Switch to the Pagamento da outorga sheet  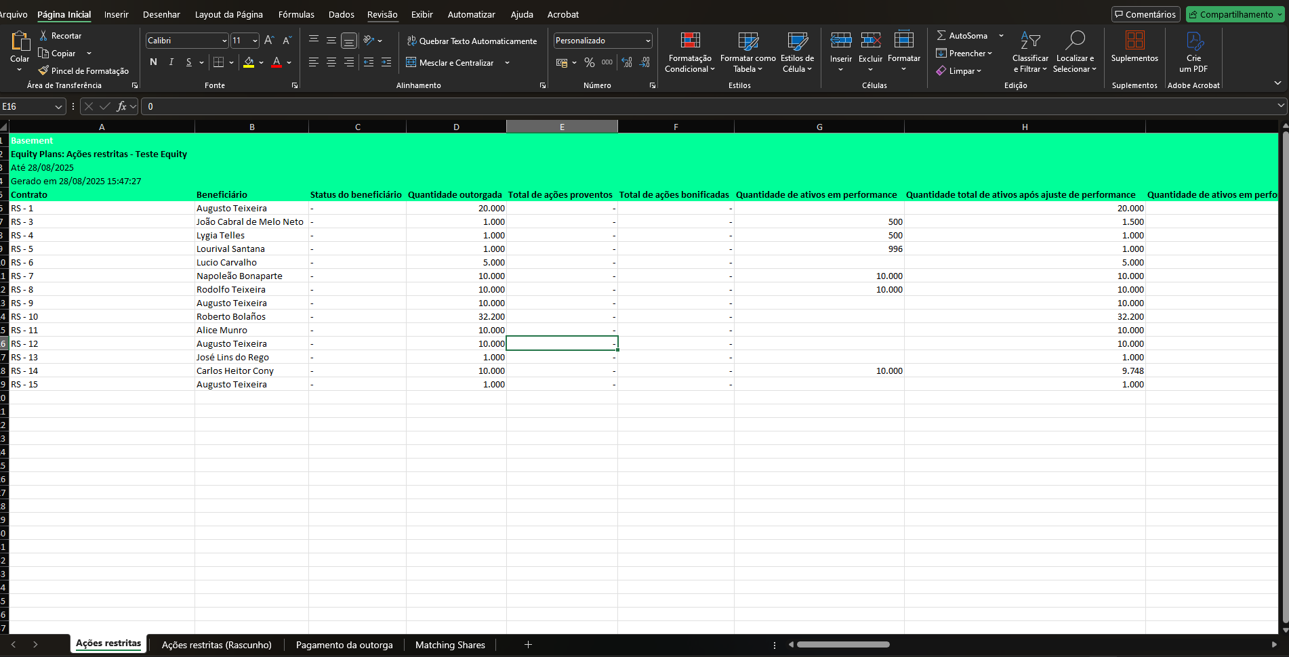344,645
